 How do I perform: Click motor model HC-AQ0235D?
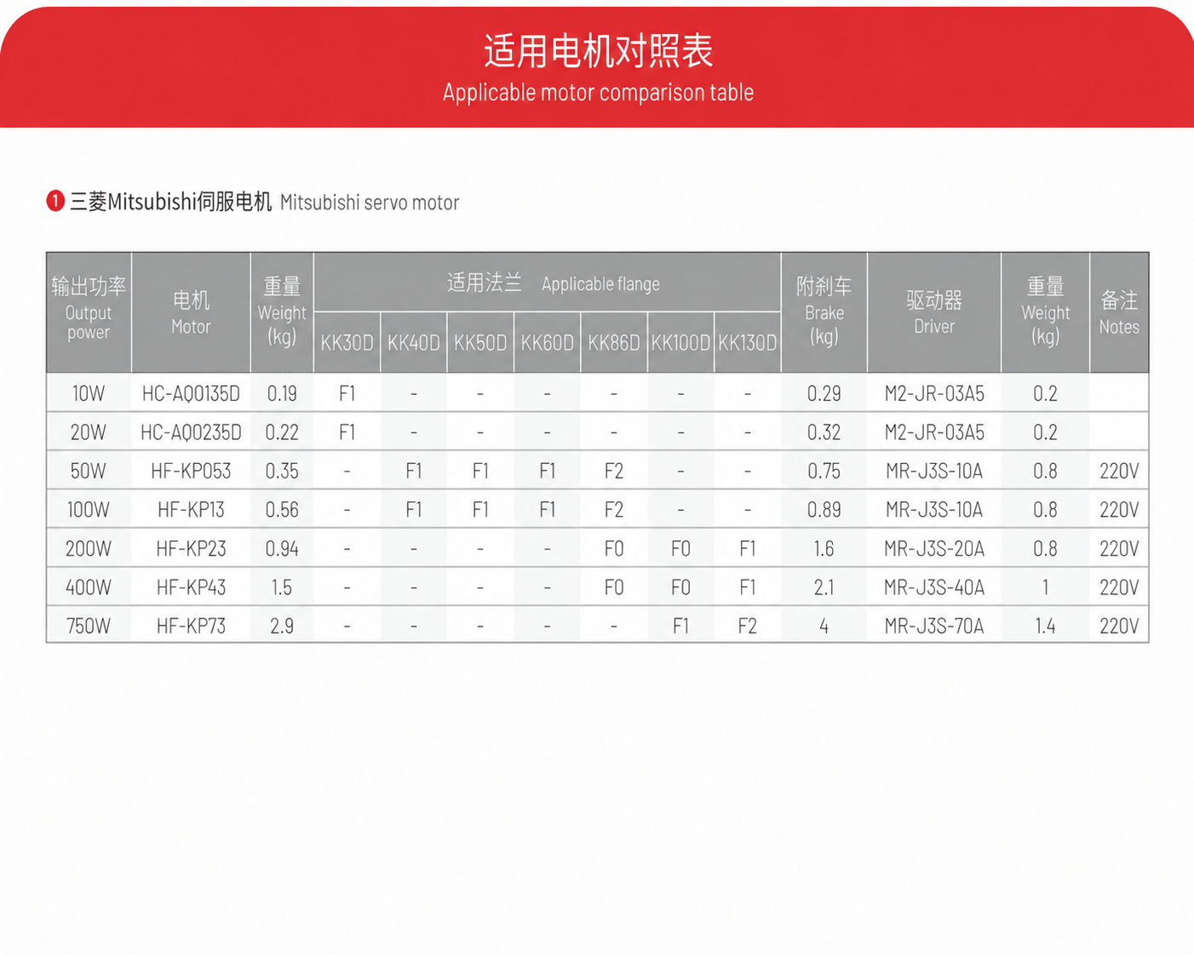(x=191, y=432)
